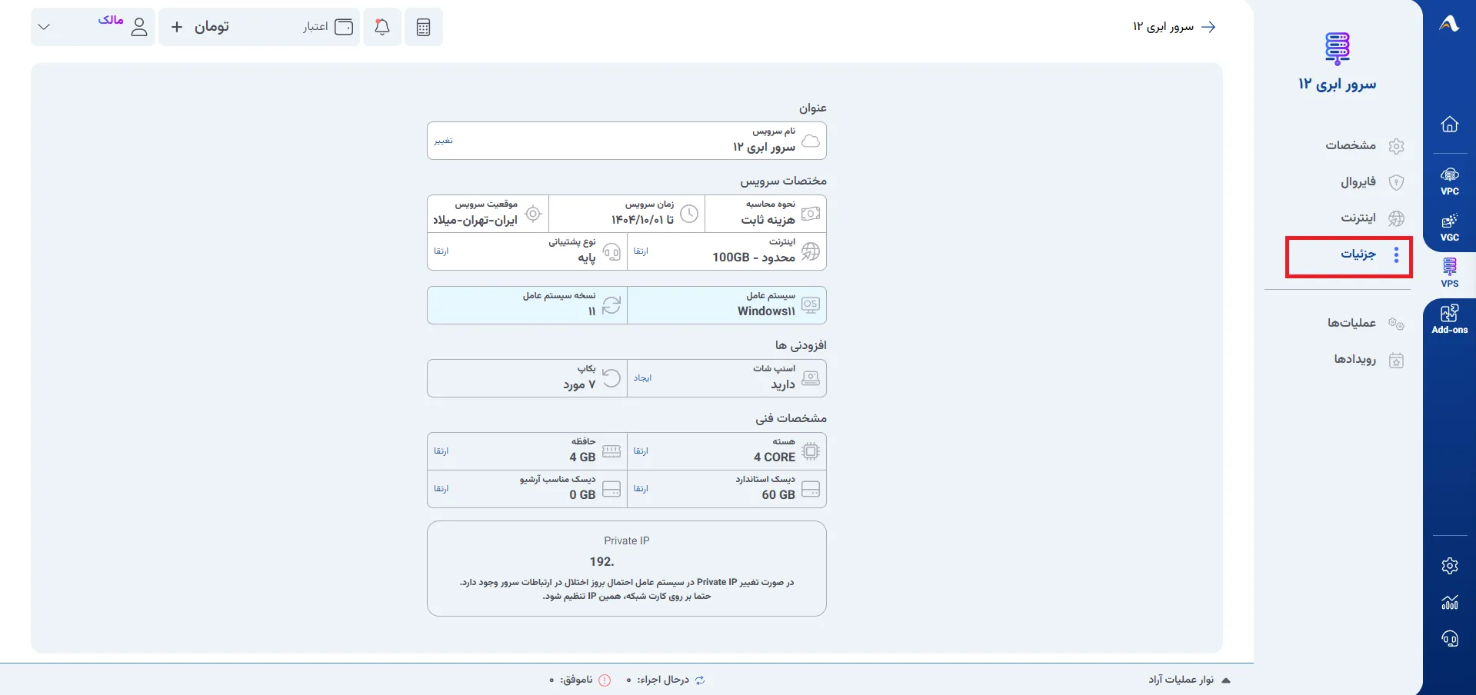Click ارتقا link for support type پایه
Image resolution: width=1476 pixels, height=695 pixels.
click(441, 251)
